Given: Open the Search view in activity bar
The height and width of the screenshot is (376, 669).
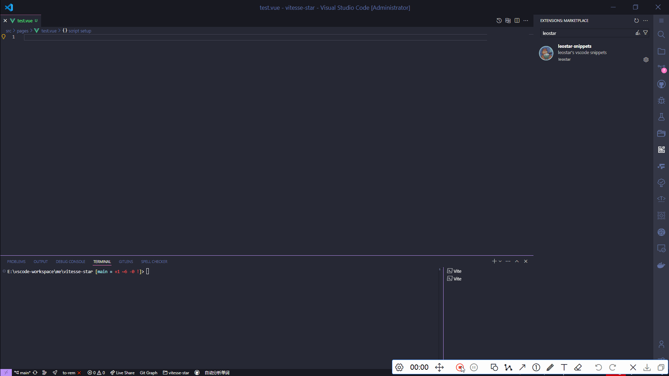Looking at the screenshot, I should pos(661,34).
